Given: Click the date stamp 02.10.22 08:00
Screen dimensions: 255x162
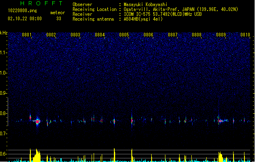Looking at the screenshot, I should [25, 19].
